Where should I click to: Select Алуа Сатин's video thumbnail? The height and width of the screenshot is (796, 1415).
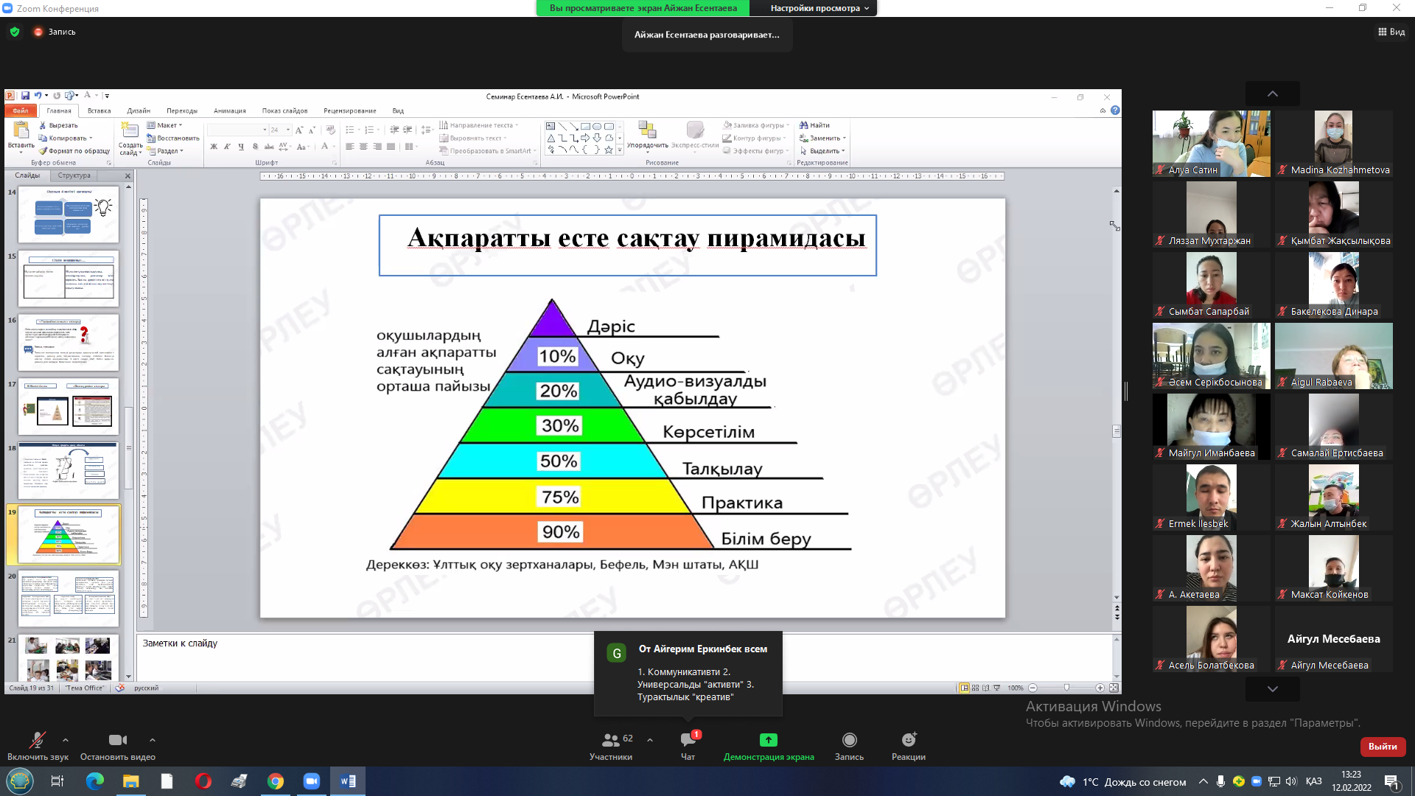(x=1211, y=143)
